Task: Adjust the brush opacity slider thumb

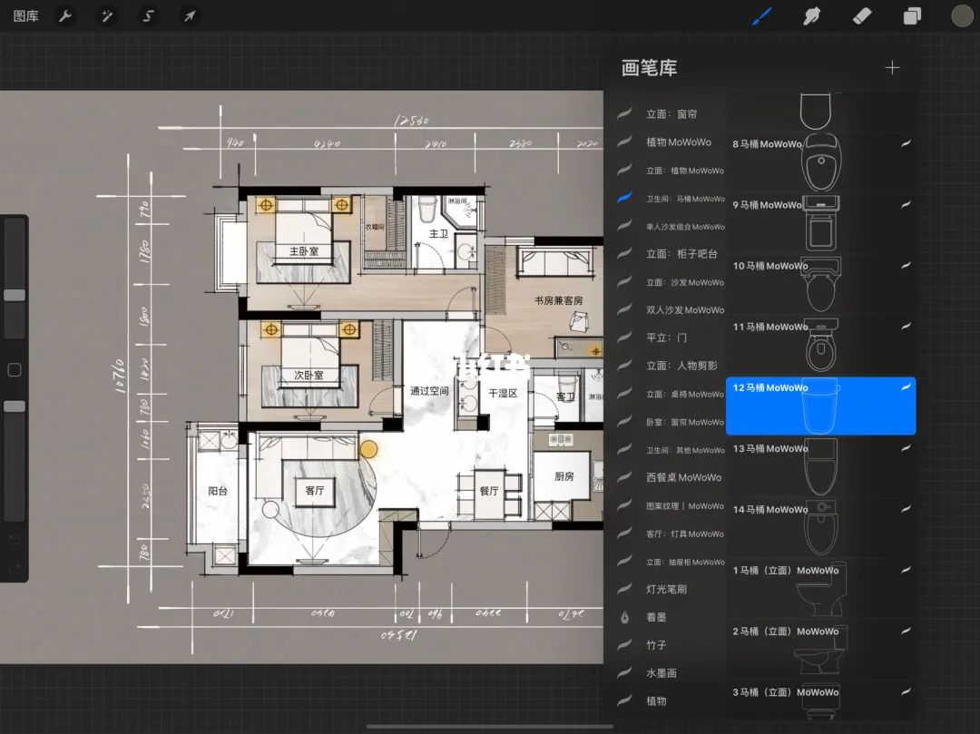Action: click(15, 406)
